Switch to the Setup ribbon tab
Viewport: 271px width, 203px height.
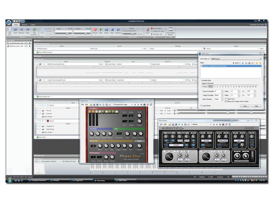point(33,25)
